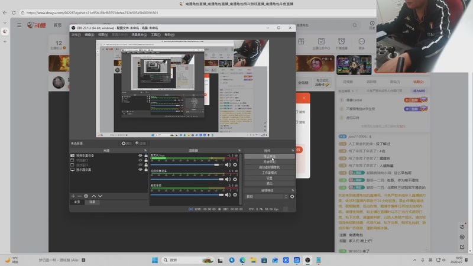Open 麦克风/Aux audio settings gear
The image size is (473, 266).
click(235, 165)
